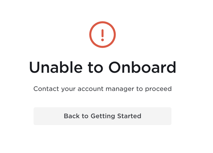Return to Getting Started via gray button
Image resolution: width=213 pixels, height=153 pixels.
point(103,116)
